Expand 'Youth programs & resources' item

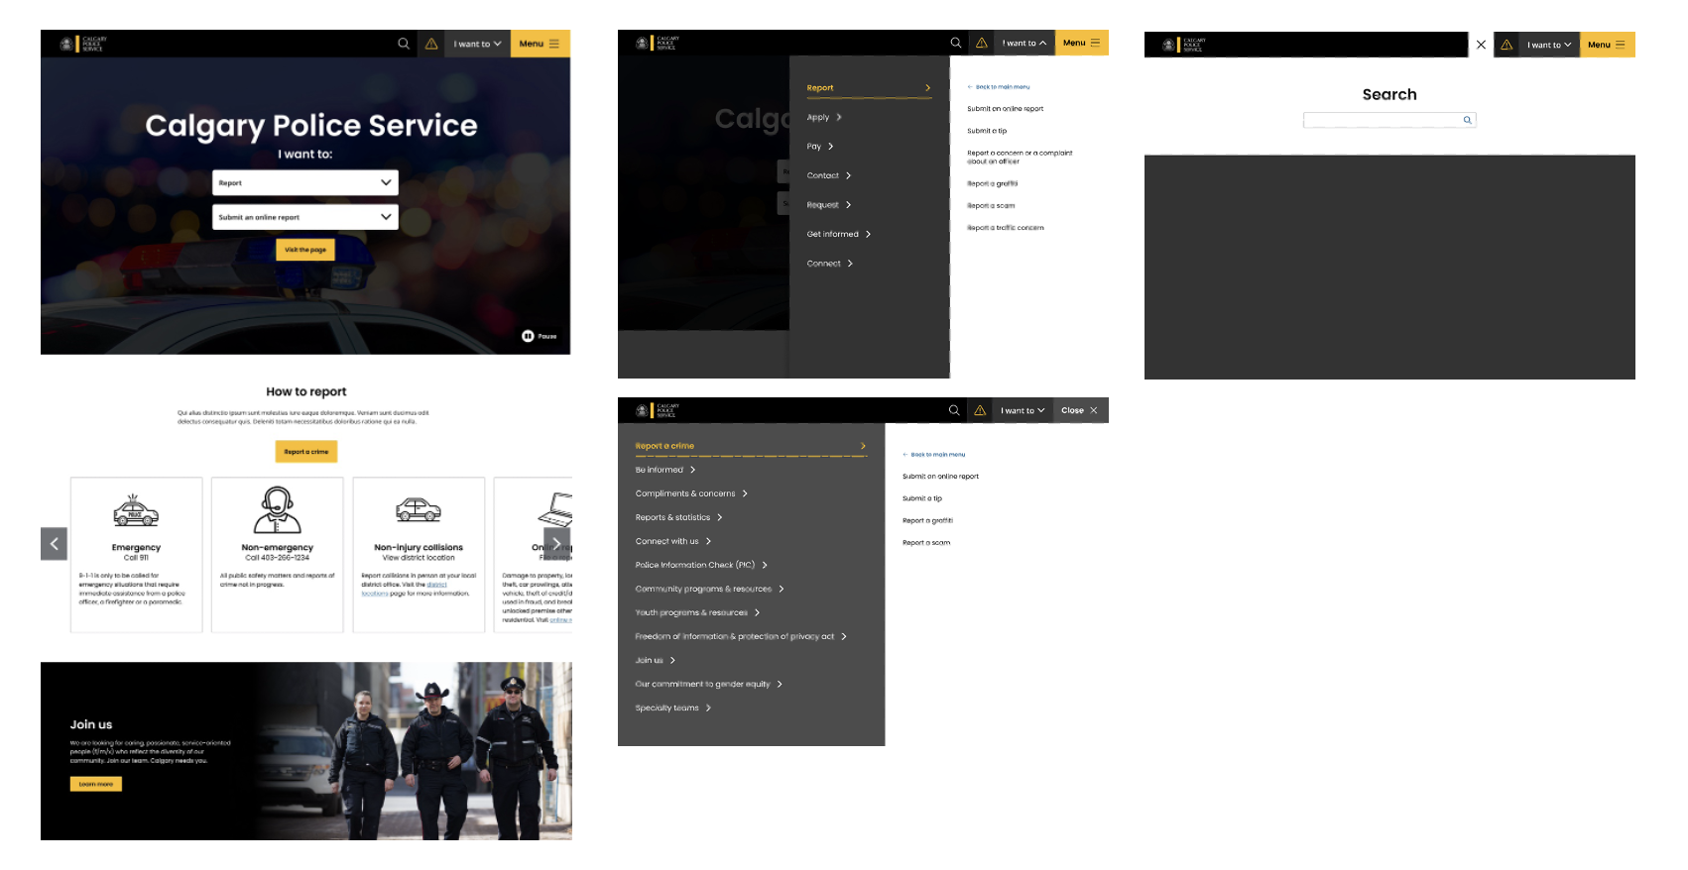[x=697, y=612]
